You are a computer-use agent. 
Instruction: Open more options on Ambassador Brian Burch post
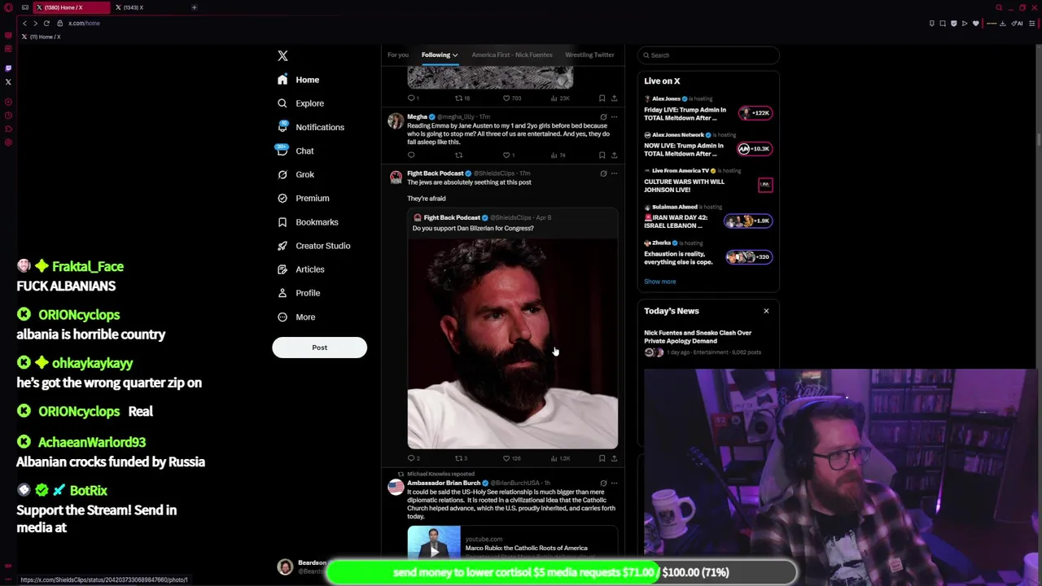point(614,483)
